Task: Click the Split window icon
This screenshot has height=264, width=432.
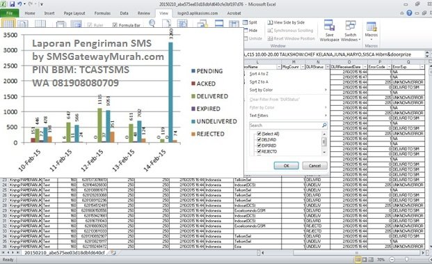Action: coord(250,22)
